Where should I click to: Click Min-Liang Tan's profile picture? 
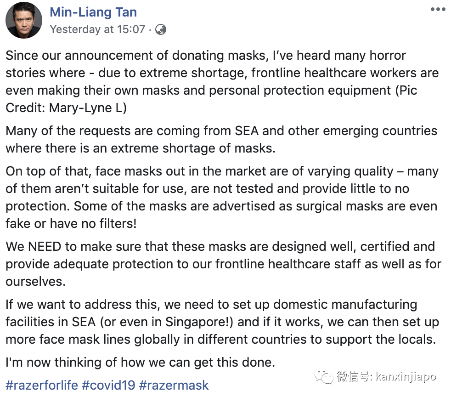(23, 20)
